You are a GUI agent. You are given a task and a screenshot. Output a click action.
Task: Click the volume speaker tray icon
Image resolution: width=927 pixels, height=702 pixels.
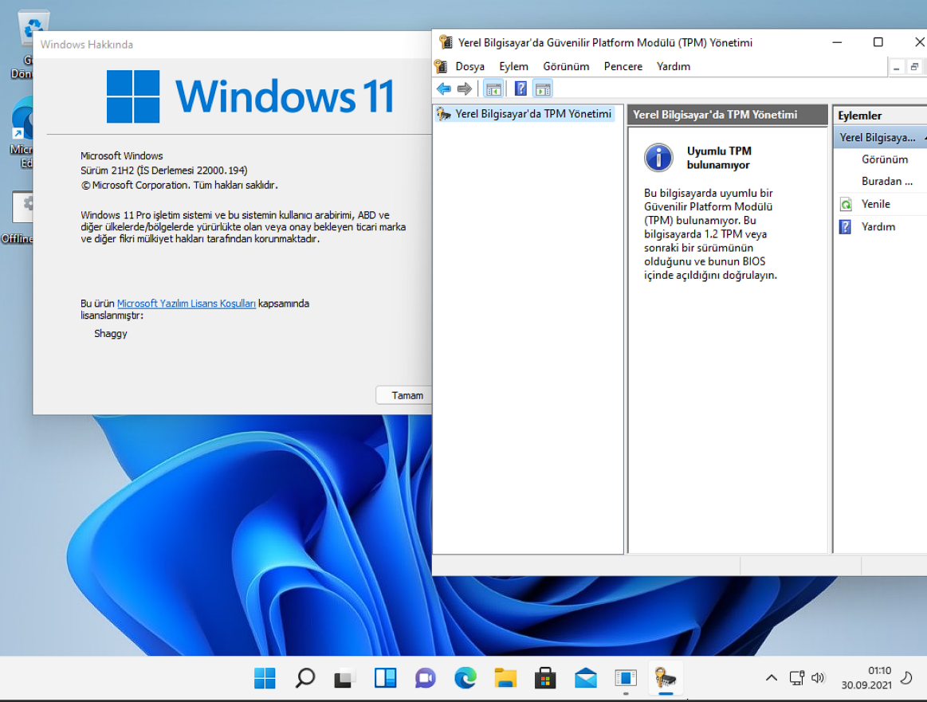(819, 678)
